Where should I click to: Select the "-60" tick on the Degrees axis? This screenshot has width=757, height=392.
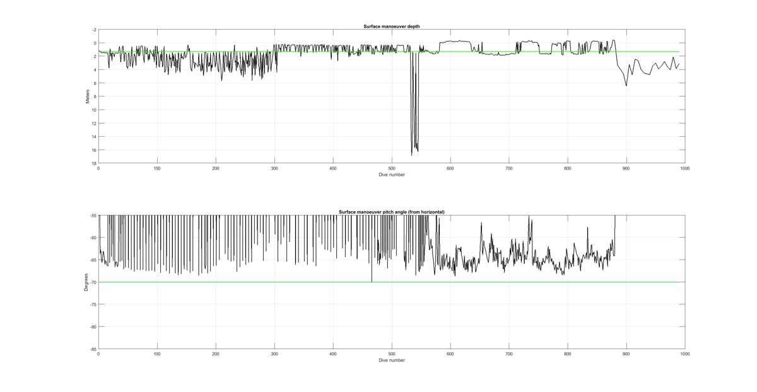point(93,238)
